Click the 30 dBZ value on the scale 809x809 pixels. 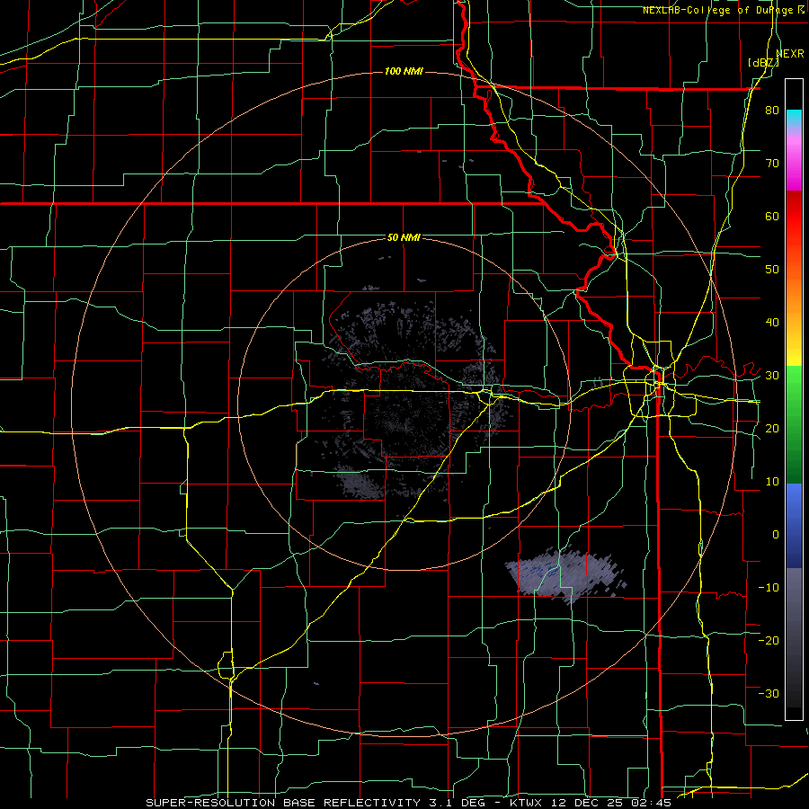pyautogui.click(x=772, y=375)
